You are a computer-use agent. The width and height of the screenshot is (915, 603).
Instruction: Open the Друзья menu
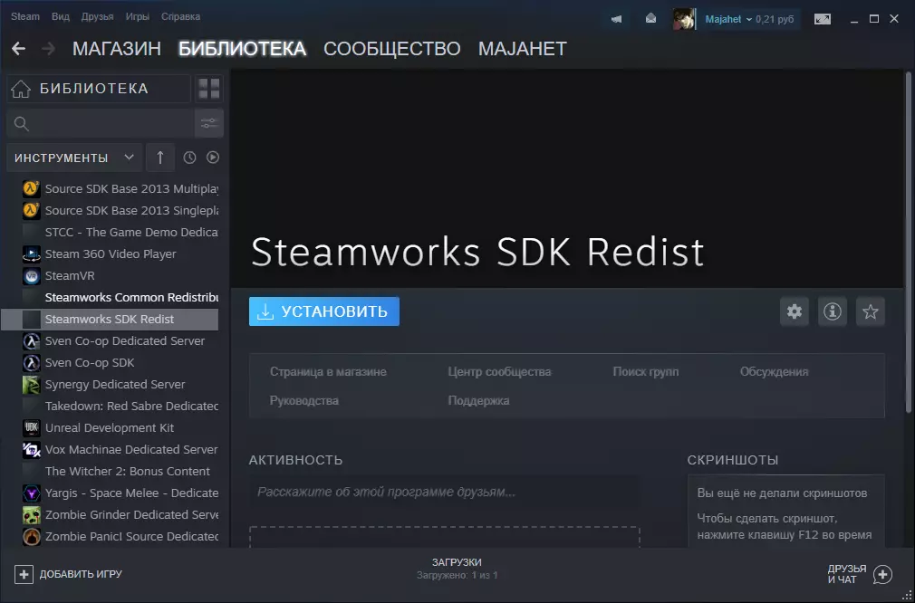pyautogui.click(x=98, y=16)
